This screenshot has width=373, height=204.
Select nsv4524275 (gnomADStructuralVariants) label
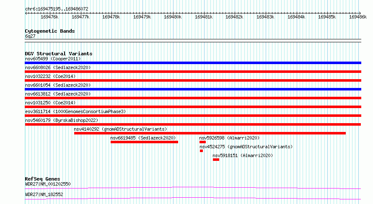click(x=246, y=147)
